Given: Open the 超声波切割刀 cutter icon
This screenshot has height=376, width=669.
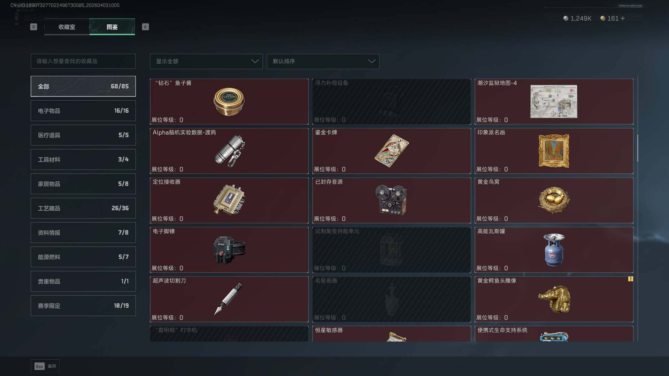Looking at the screenshot, I should [228, 299].
